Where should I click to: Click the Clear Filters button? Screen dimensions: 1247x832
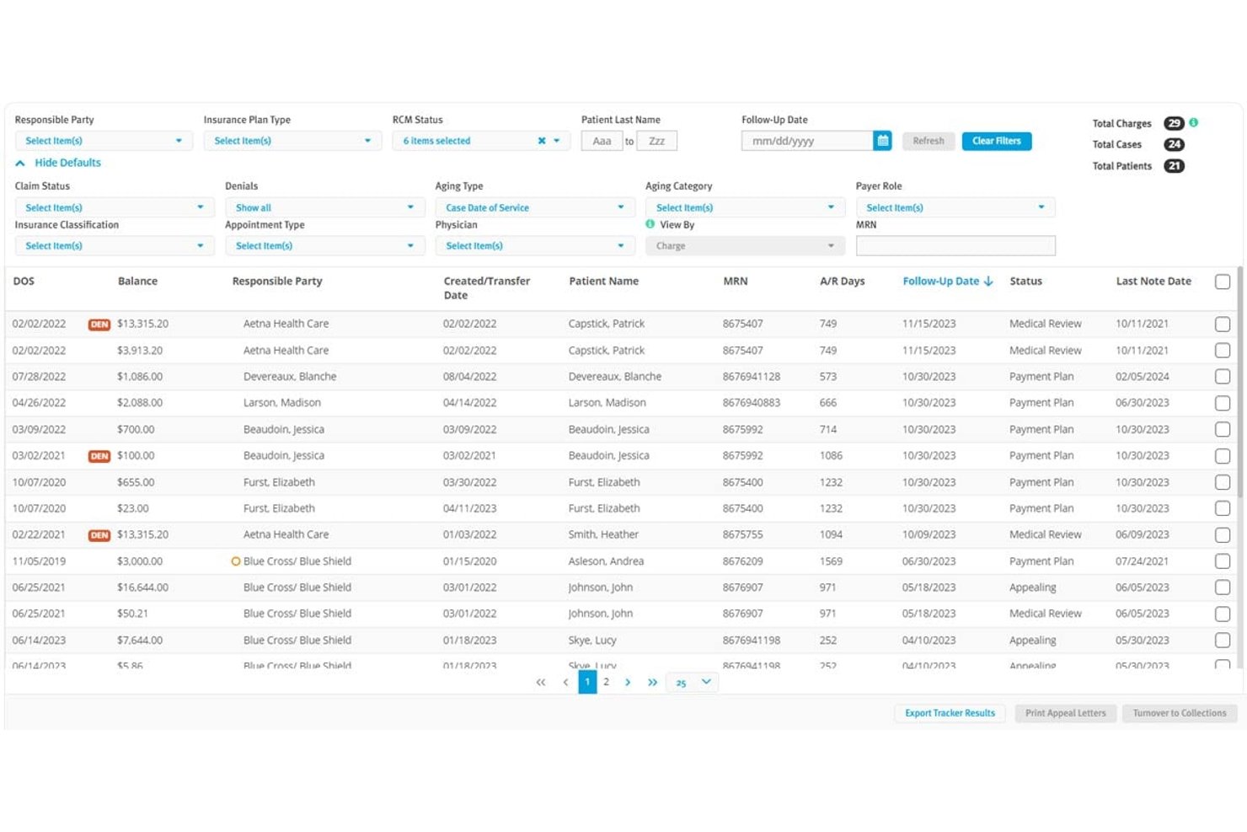[997, 141]
